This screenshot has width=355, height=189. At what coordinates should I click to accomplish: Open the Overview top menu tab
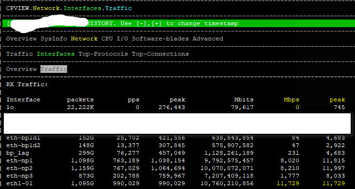[21, 39]
